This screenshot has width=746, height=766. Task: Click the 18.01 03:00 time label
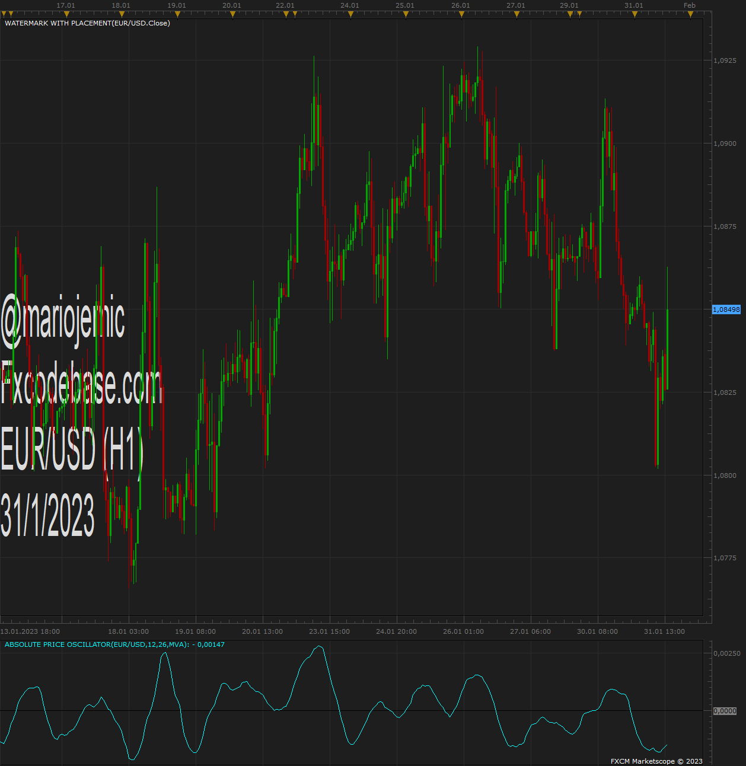[129, 631]
